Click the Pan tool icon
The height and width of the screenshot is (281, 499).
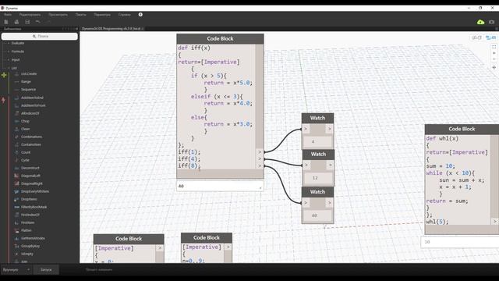tap(494, 68)
